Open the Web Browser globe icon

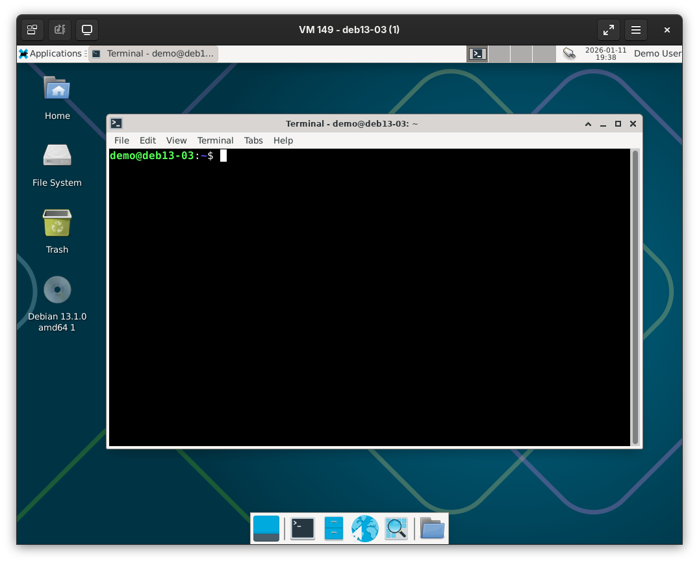pos(364,529)
